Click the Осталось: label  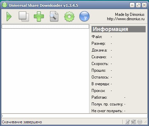(x=100, y=77)
